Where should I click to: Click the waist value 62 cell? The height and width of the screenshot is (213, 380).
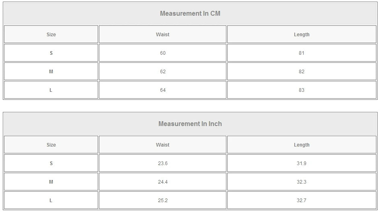162,72
